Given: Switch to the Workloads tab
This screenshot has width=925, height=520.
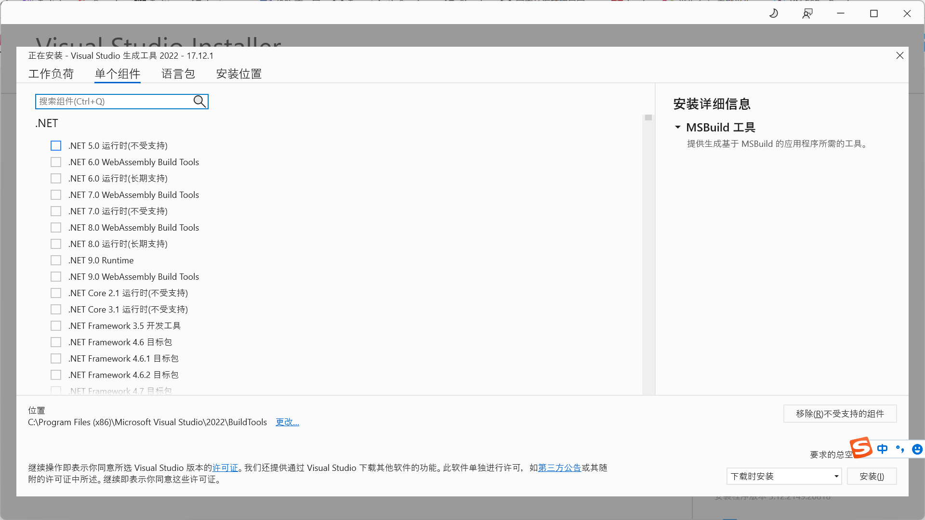Looking at the screenshot, I should click(x=51, y=74).
